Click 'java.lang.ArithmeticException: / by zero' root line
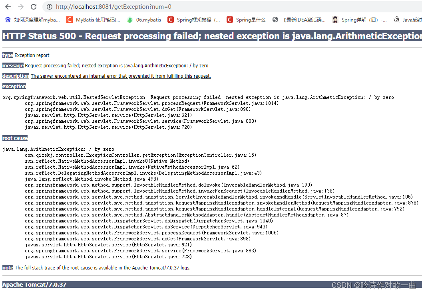This screenshot has height=293, width=422. point(58,149)
